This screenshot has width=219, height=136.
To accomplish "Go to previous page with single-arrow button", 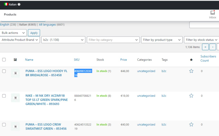I will pos(213,47).
